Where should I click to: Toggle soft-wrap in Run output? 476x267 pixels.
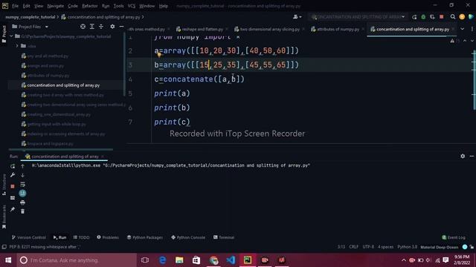click(x=22, y=184)
